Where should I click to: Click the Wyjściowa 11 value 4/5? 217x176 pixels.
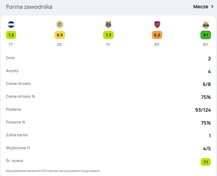(x=207, y=149)
